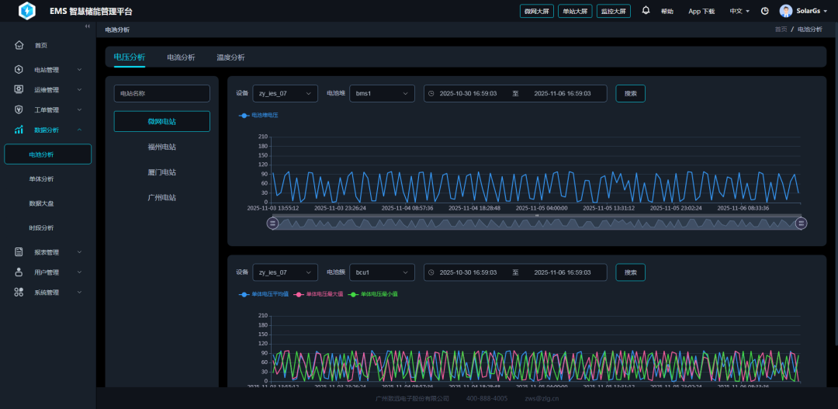This screenshot has height=409, width=838.
Task: Collapse sidebar using double-chevron icon
Action: click(x=88, y=26)
